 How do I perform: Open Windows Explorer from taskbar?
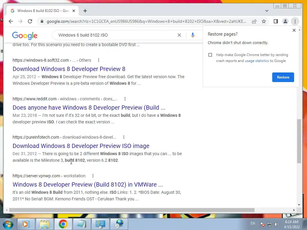coord(45,224)
